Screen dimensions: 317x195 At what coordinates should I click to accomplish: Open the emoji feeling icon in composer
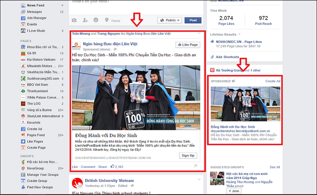pyautogui.click(x=96, y=20)
